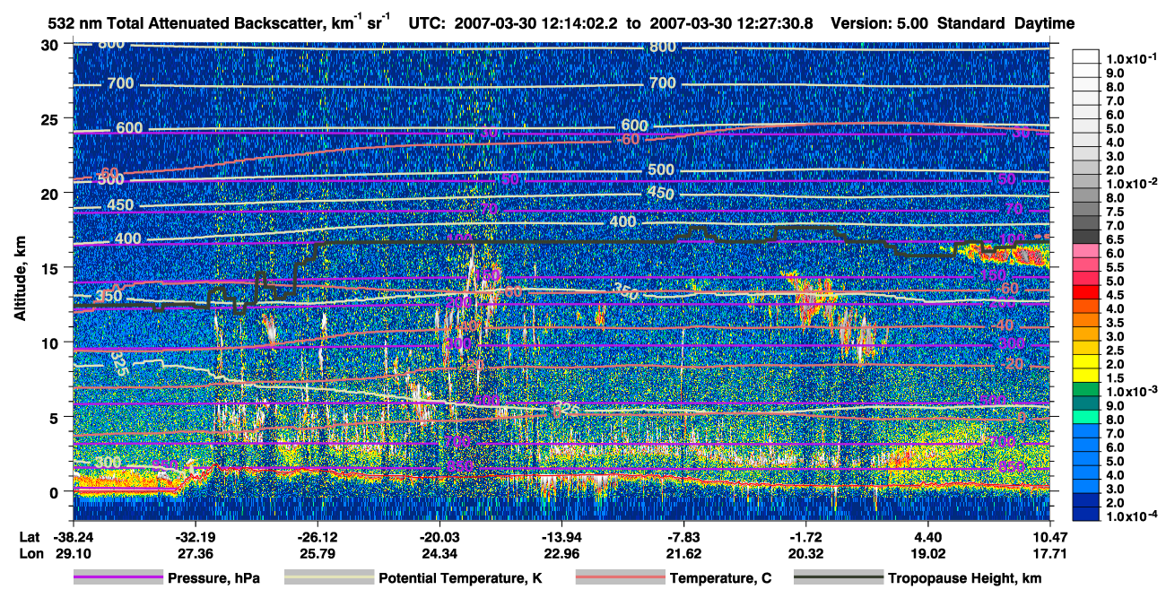Click the longitude value '21.62'
1166x598 pixels.
683,553
